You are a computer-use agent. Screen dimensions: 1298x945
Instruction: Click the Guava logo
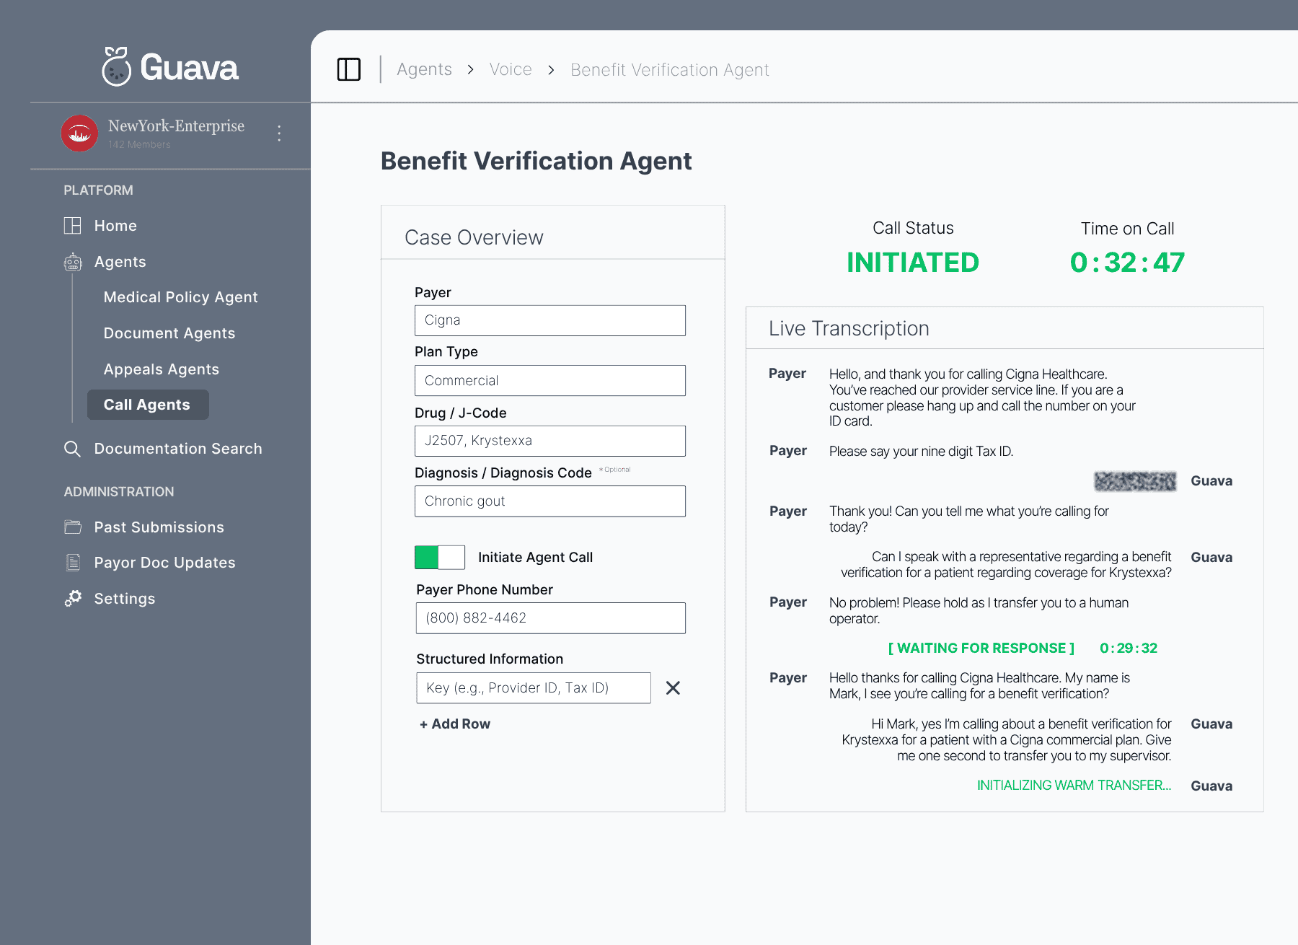click(169, 67)
